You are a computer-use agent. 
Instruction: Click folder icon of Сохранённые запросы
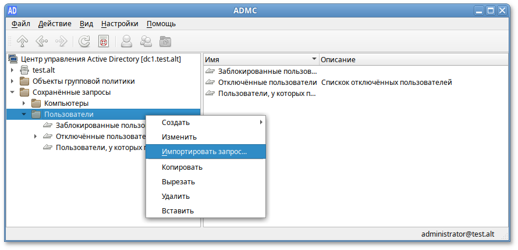pos(24,92)
